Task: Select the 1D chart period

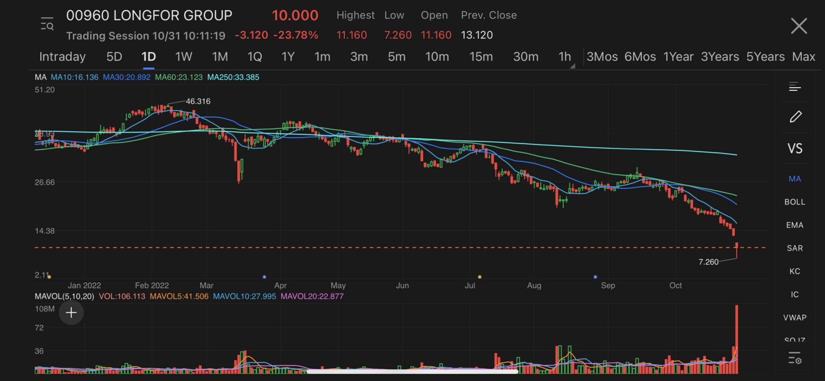Action: tap(149, 57)
